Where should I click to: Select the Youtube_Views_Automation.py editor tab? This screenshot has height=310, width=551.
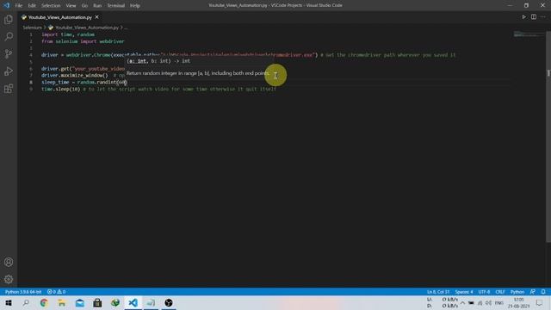[x=59, y=17]
